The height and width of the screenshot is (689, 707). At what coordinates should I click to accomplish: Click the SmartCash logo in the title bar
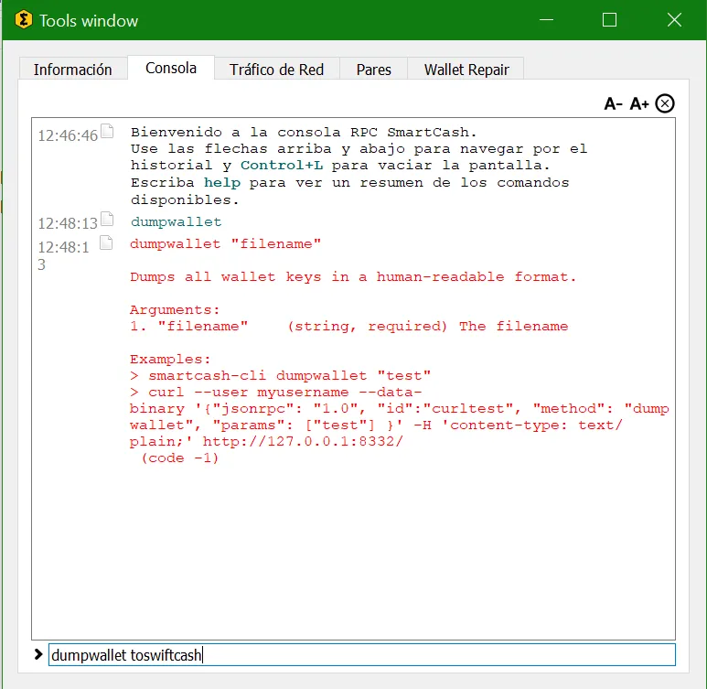point(24,20)
